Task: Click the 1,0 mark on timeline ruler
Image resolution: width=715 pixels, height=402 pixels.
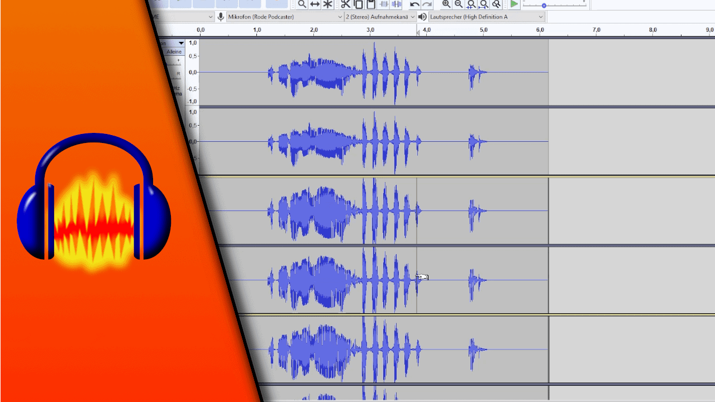Action: pyautogui.click(x=257, y=30)
